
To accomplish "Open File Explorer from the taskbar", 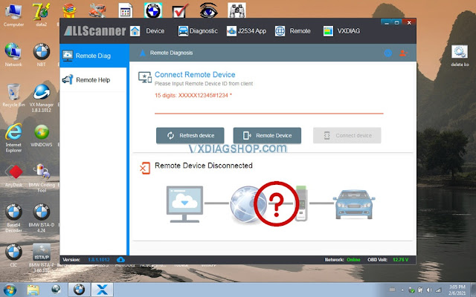I will [33, 290].
